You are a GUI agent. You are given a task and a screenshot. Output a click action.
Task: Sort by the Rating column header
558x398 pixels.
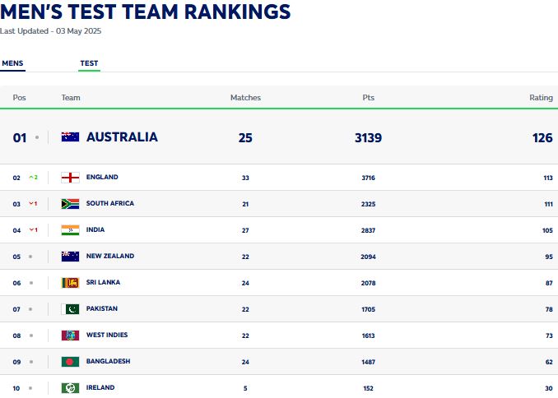click(541, 98)
